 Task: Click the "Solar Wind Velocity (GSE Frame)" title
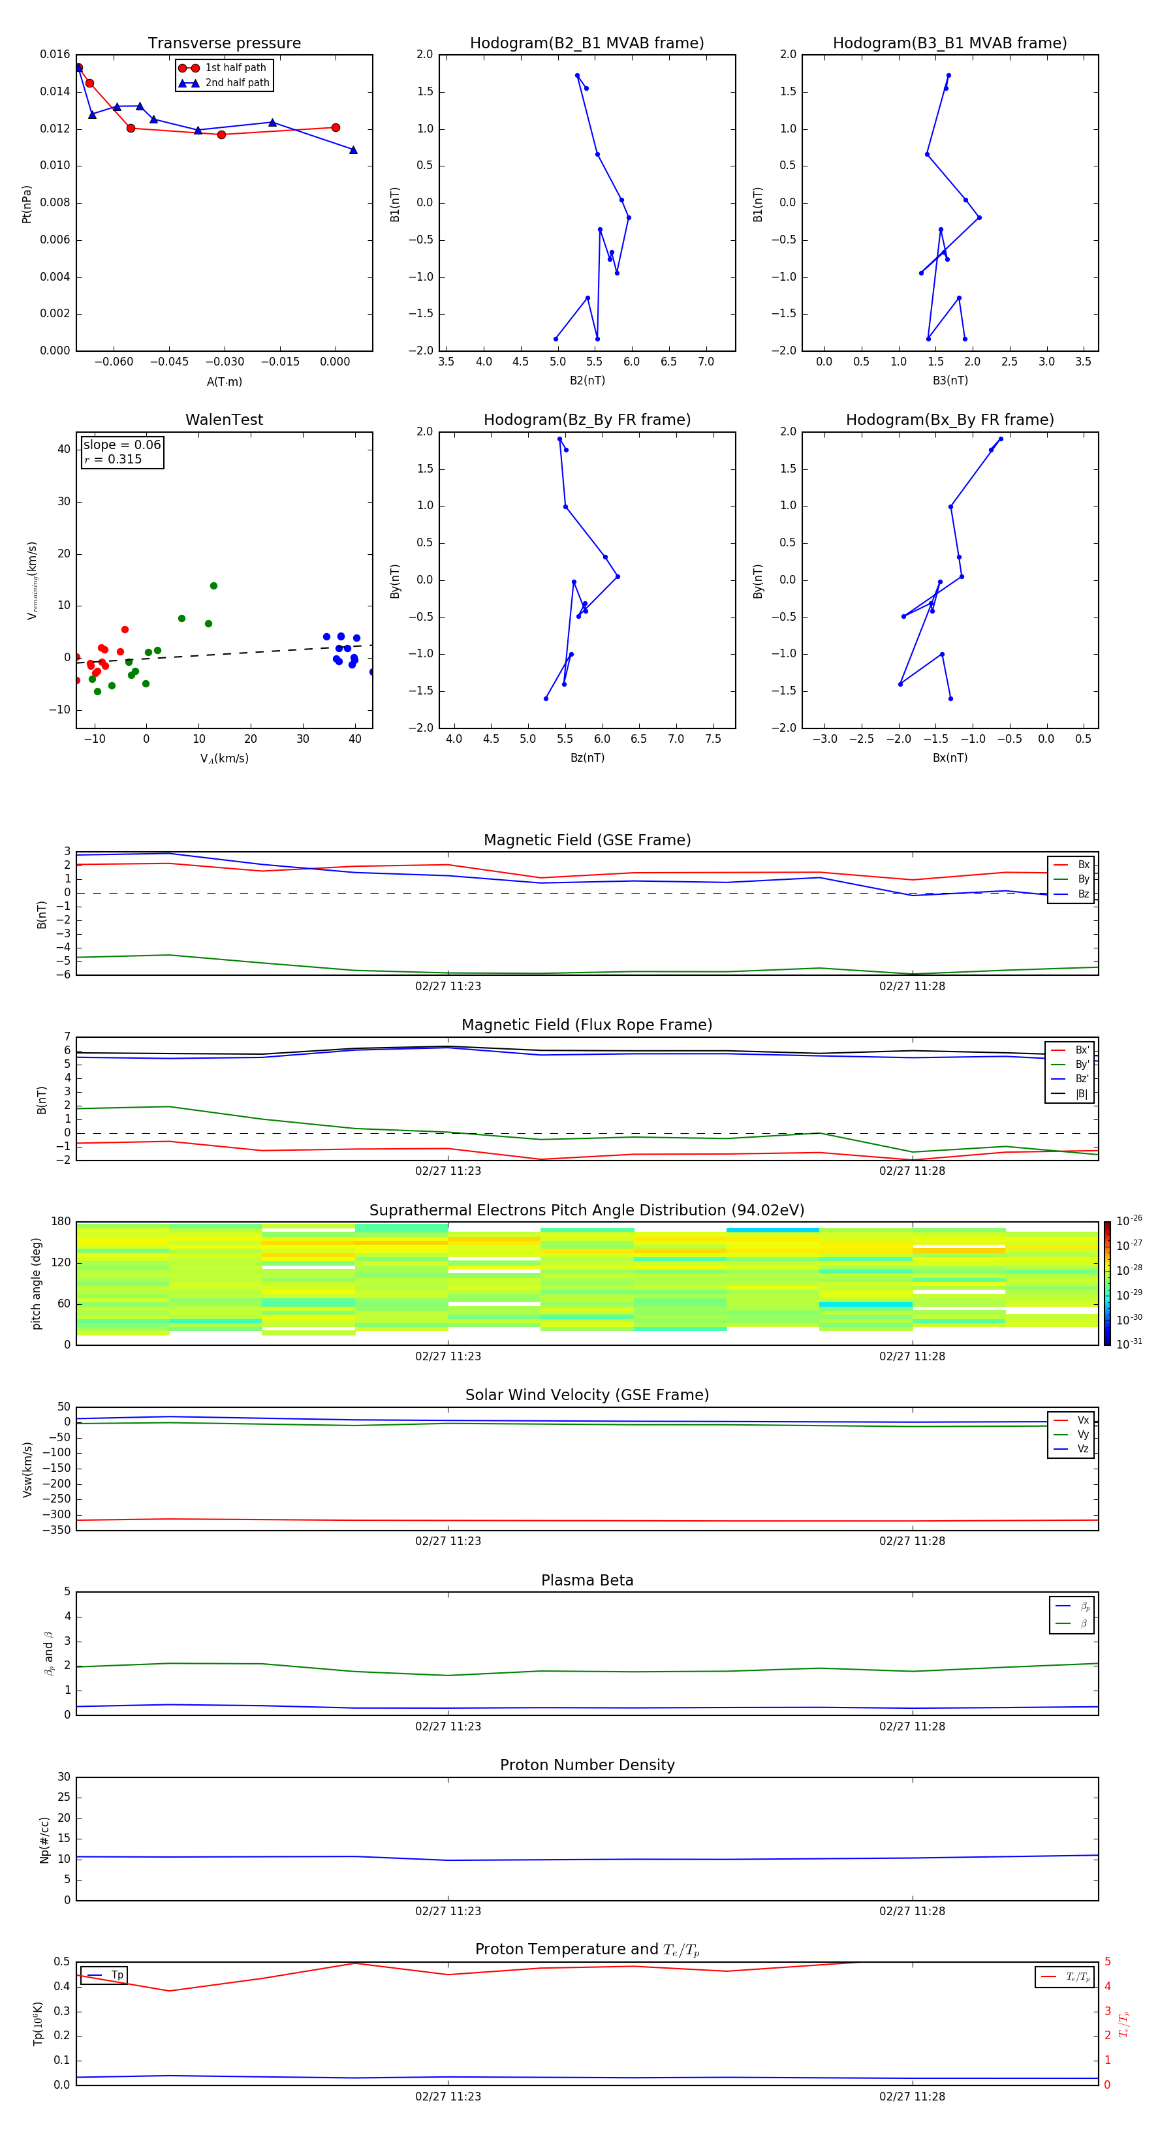pos(587,1395)
